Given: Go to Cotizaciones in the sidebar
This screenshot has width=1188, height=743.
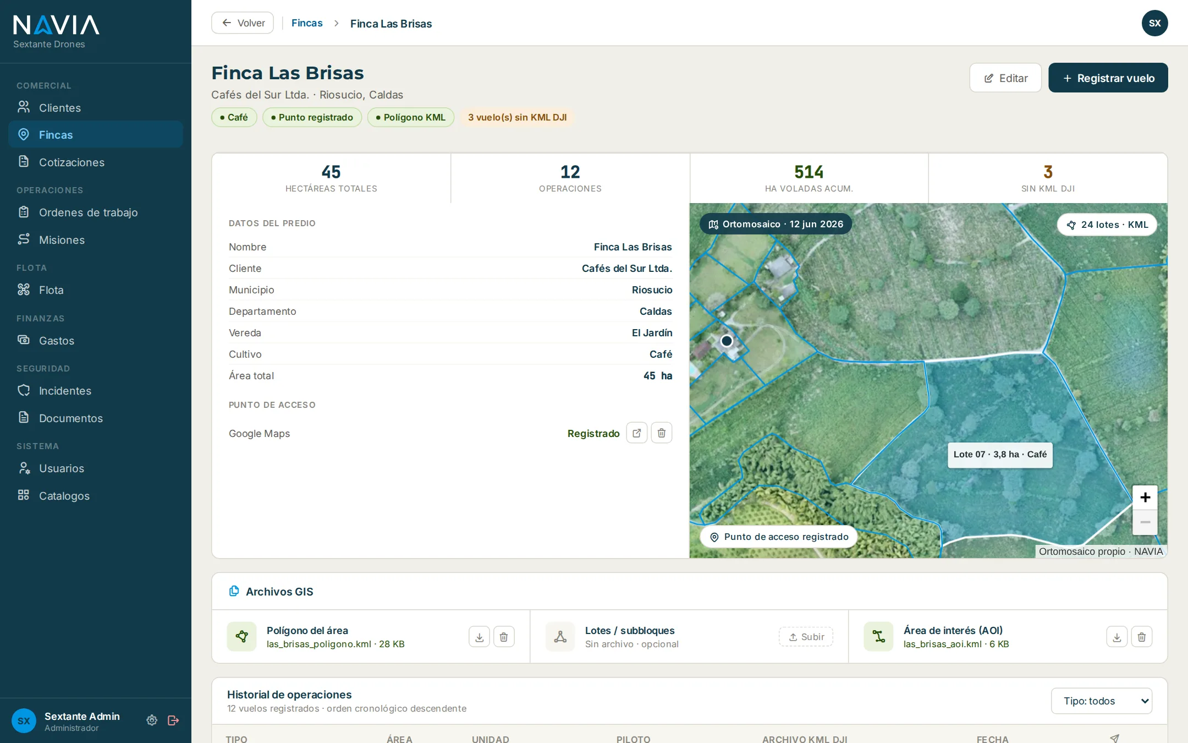Looking at the screenshot, I should point(96,162).
